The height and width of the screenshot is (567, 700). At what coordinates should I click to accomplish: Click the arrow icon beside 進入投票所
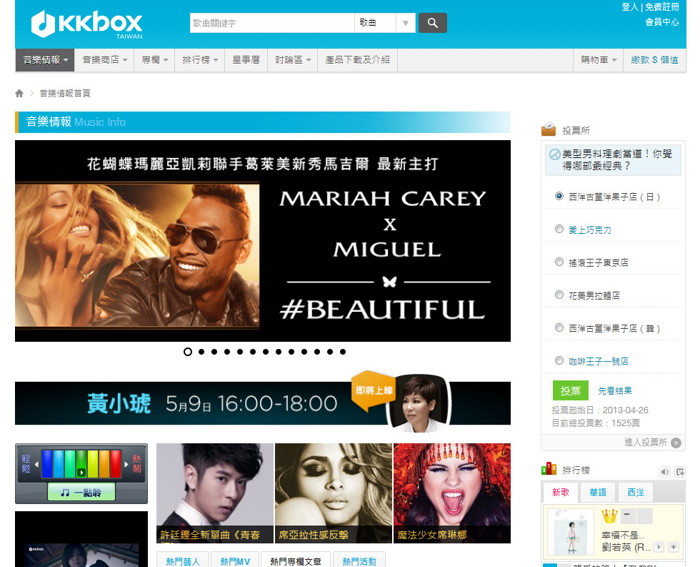pos(676,443)
